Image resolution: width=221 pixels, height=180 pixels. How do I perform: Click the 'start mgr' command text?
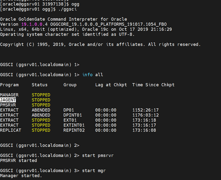click(x=94, y=171)
